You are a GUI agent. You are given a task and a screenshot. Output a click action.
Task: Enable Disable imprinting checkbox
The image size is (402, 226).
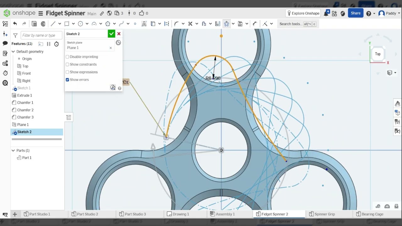[x=68, y=57]
